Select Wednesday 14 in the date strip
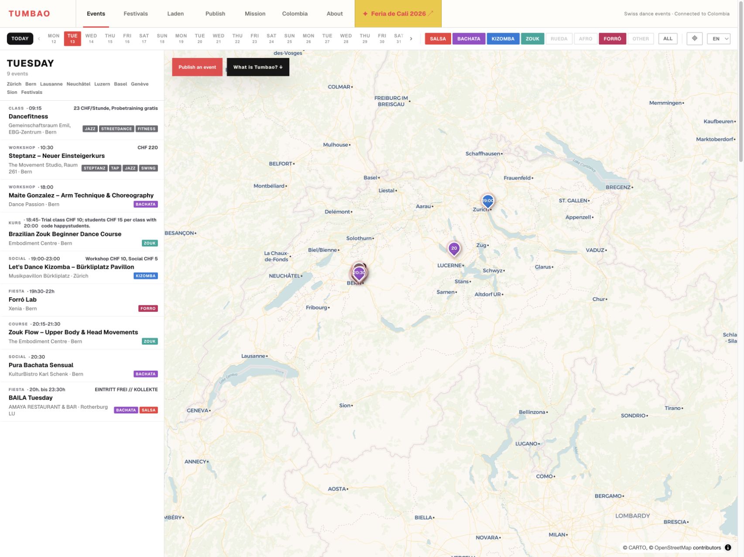Screen dimensions: 744x557 [x=91, y=39]
